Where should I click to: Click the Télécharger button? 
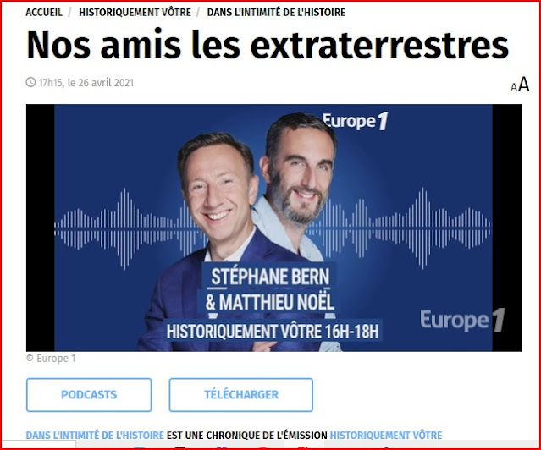pyautogui.click(x=240, y=395)
